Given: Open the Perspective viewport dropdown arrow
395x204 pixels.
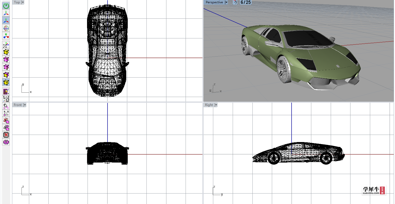Looking at the screenshot, I should click(x=226, y=2).
